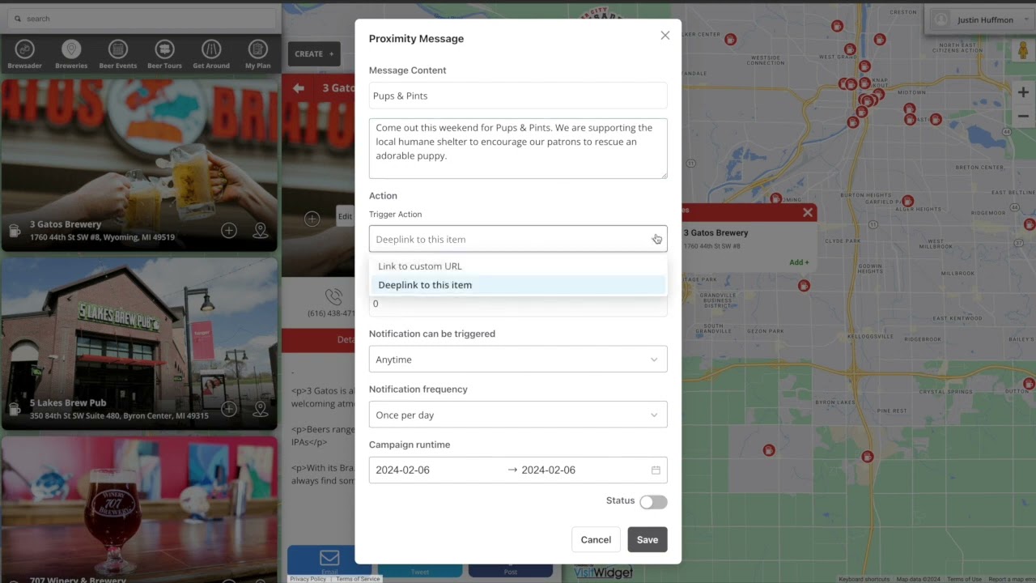Open map Keyboard shortcuts link
1036x583 pixels.
(864, 579)
